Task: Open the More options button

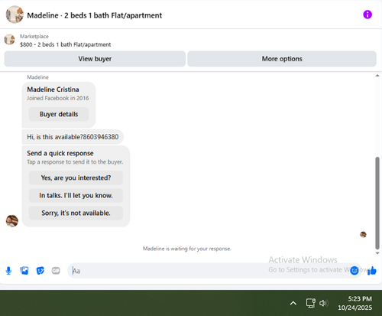Action: pyautogui.click(x=282, y=59)
